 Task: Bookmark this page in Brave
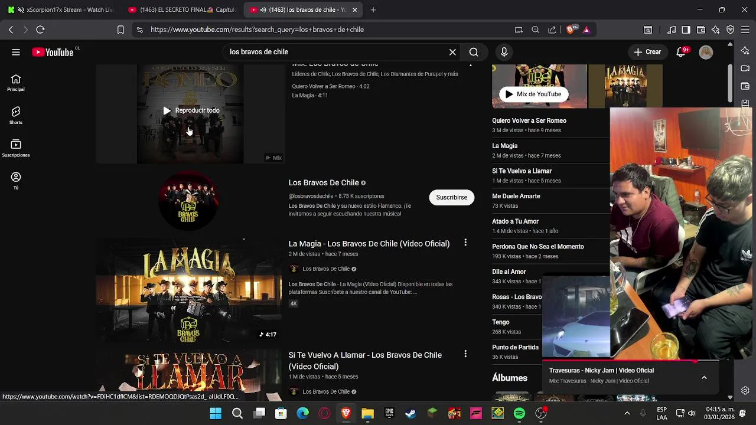click(x=120, y=30)
